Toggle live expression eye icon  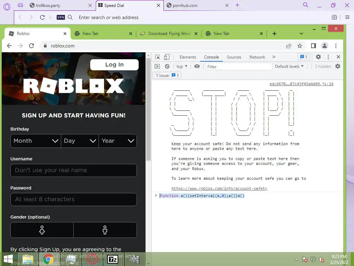click(197, 66)
